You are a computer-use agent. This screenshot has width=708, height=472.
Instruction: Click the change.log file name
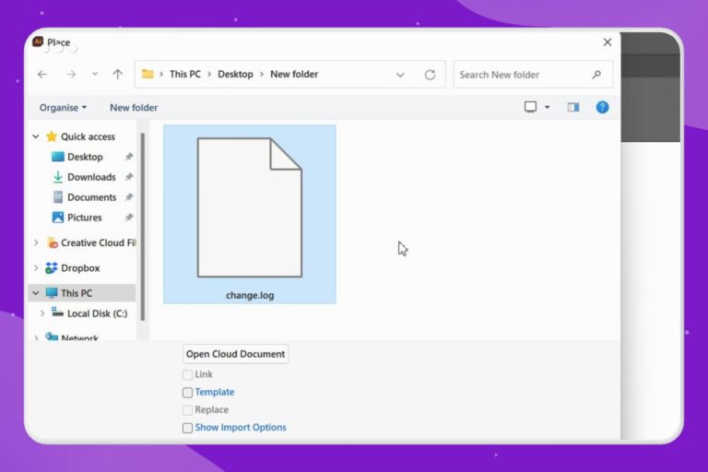250,295
